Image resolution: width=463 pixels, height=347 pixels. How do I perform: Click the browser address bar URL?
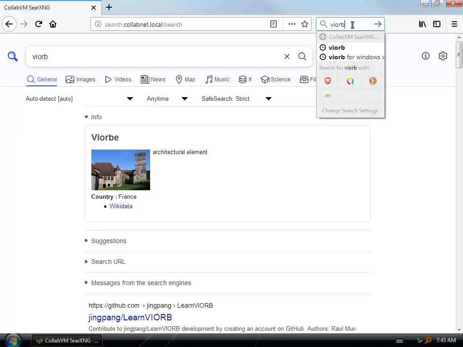(x=143, y=24)
